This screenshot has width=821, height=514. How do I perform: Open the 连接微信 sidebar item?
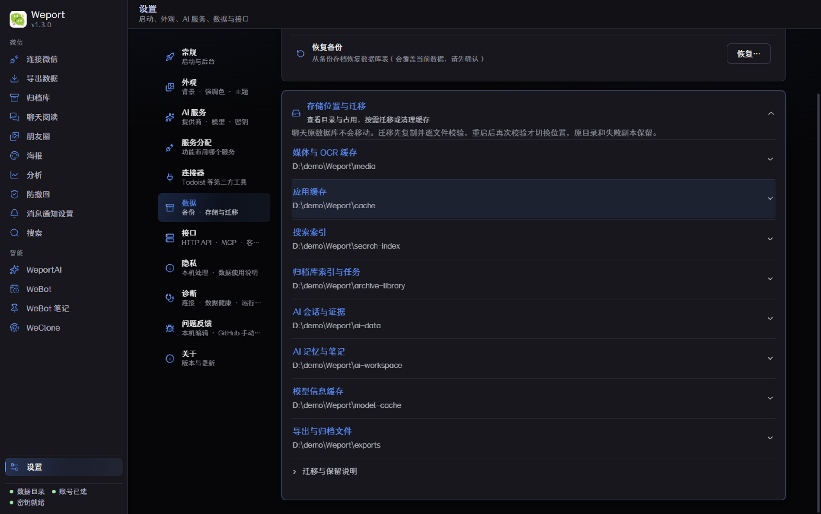tap(64, 59)
